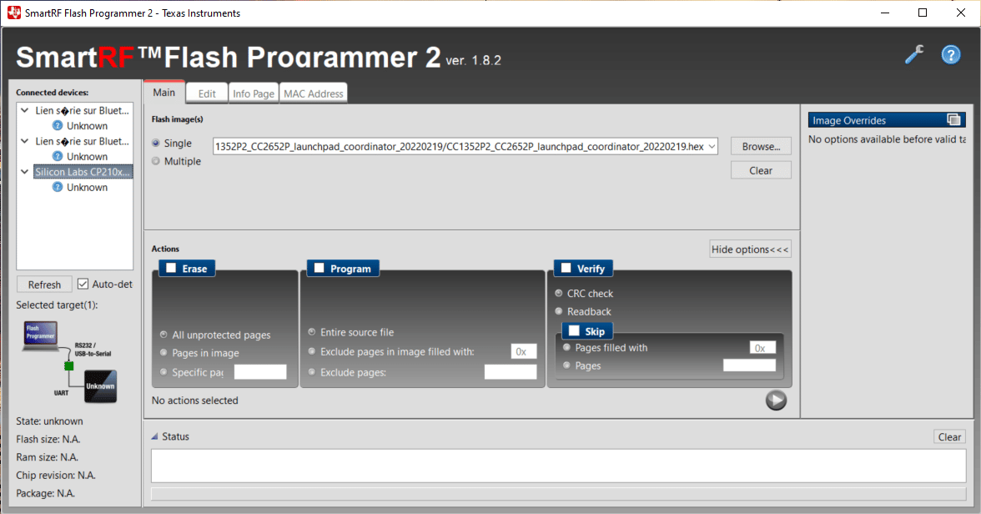Select CRC check verify option
981x514 pixels.
click(559, 293)
